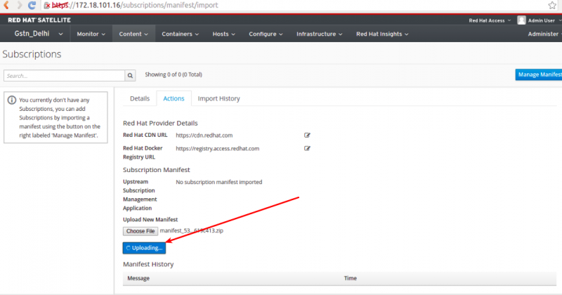The width and height of the screenshot is (562, 295).
Task: Open the Monitor menu
Action: 91,34
